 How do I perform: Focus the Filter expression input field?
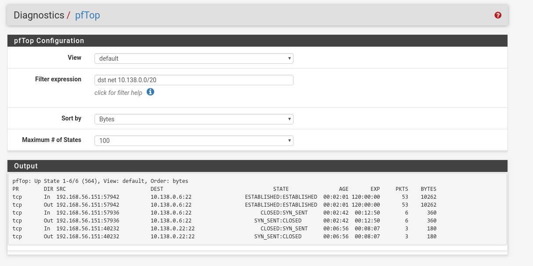pos(194,80)
